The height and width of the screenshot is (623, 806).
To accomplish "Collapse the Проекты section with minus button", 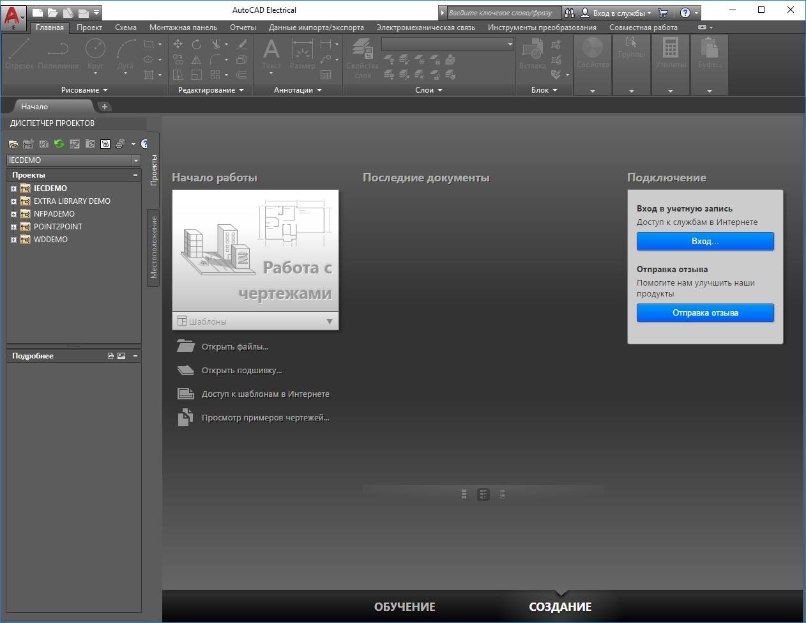I will [135, 174].
